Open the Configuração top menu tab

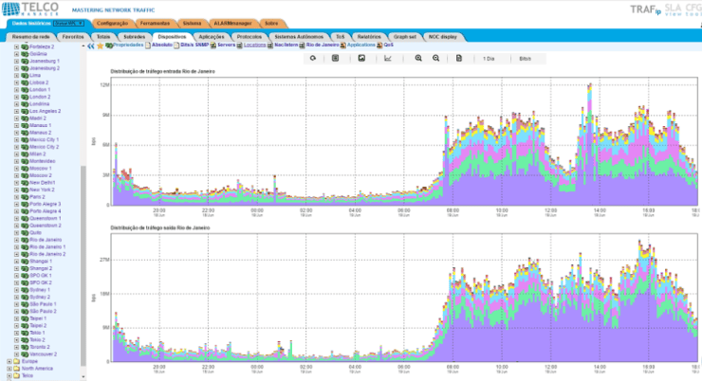pyautogui.click(x=112, y=24)
